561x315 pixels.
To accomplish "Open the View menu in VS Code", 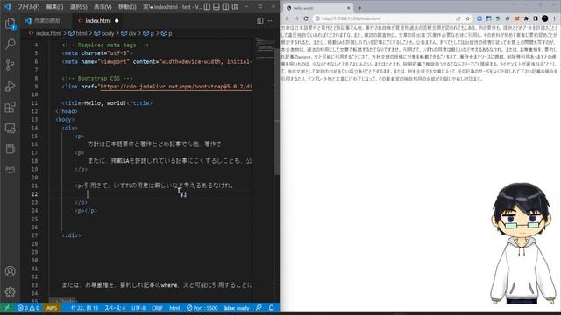I will [x=103, y=7].
